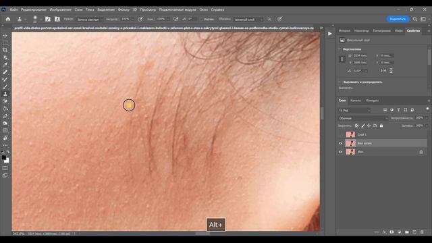The image size is (432, 243).
Task: Click the black foreground color swatch
Action: click(3, 157)
